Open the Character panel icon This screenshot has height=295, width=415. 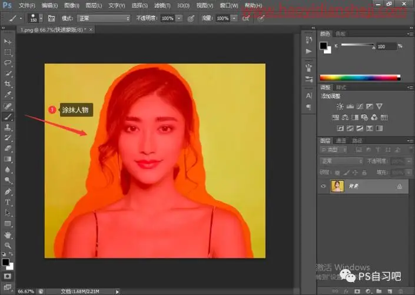pos(308,95)
